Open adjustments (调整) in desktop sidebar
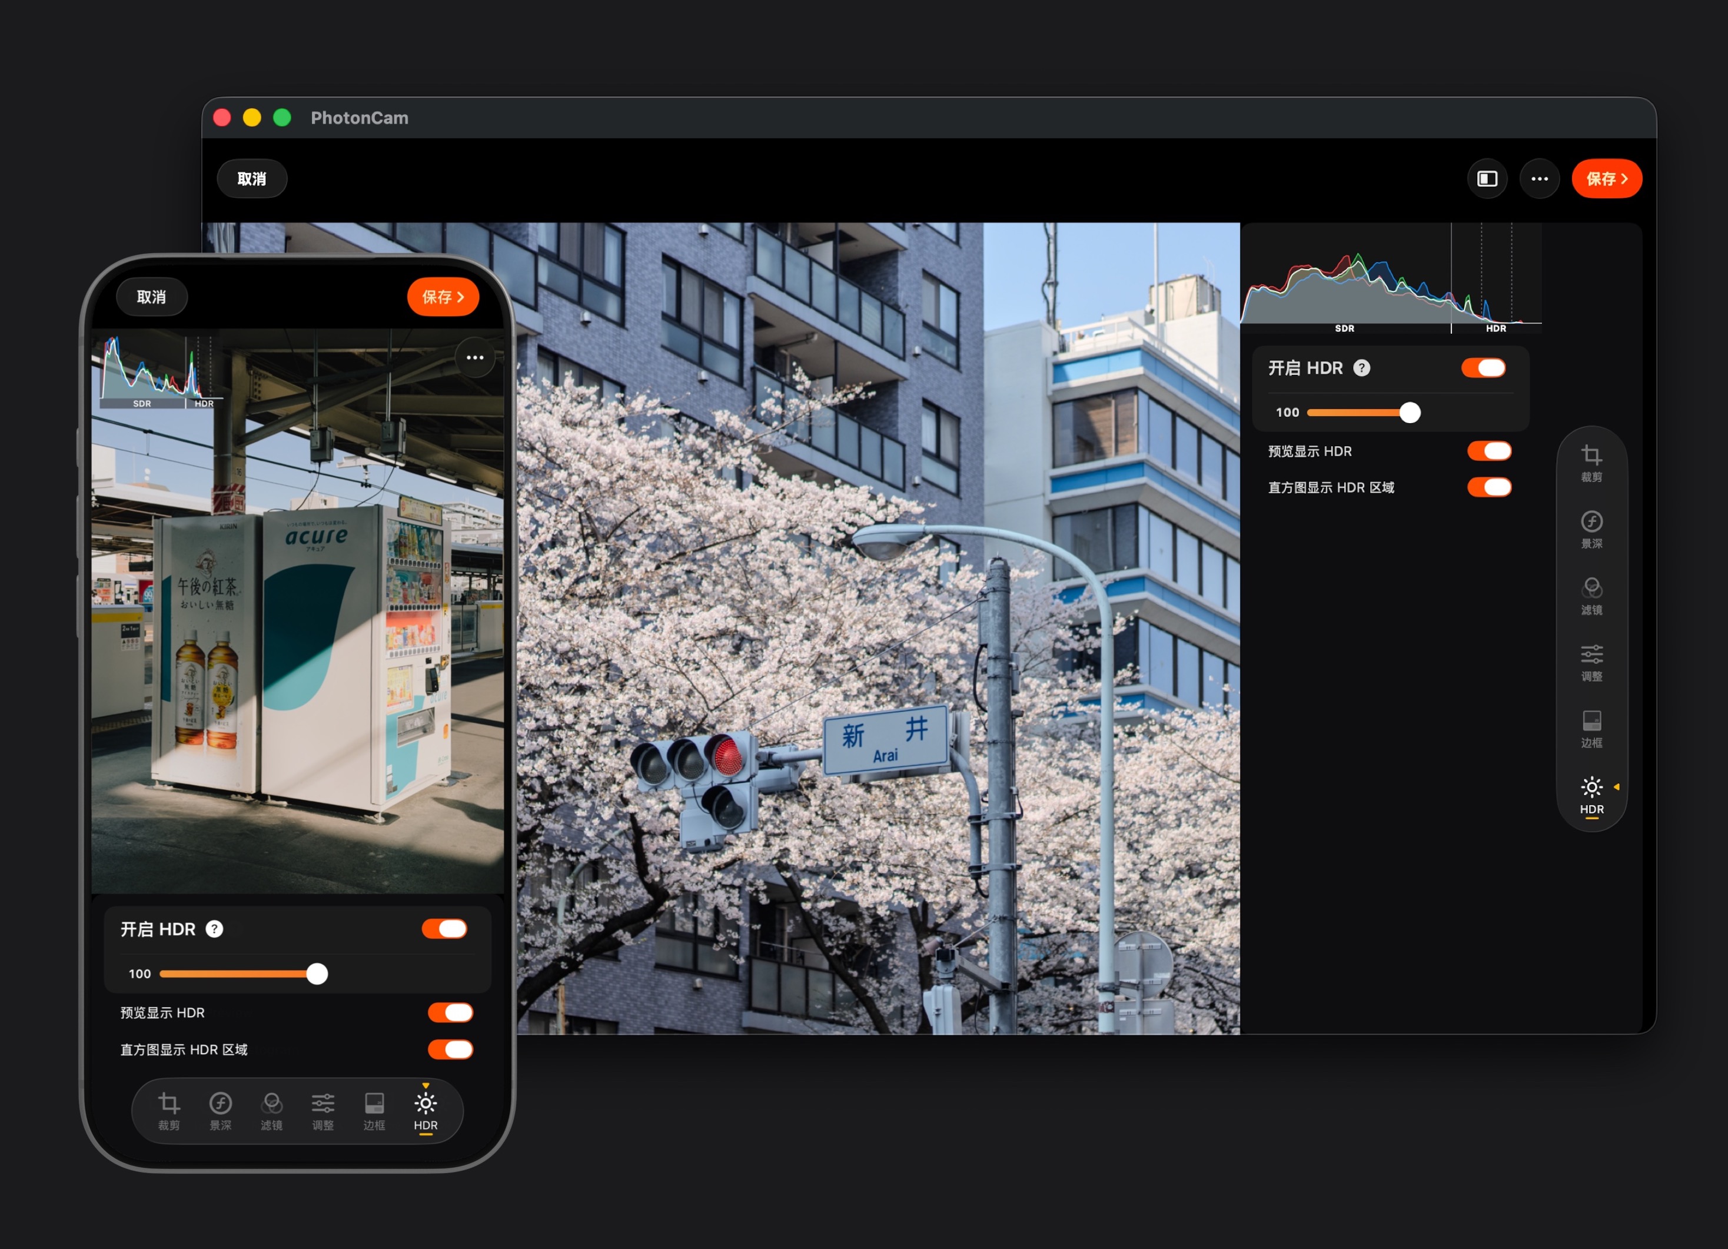This screenshot has width=1728, height=1249. (1591, 662)
